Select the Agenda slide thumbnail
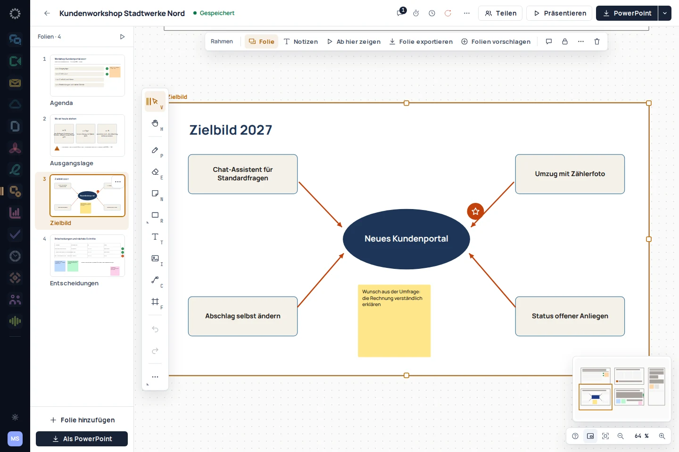The width and height of the screenshot is (679, 452). point(87,76)
